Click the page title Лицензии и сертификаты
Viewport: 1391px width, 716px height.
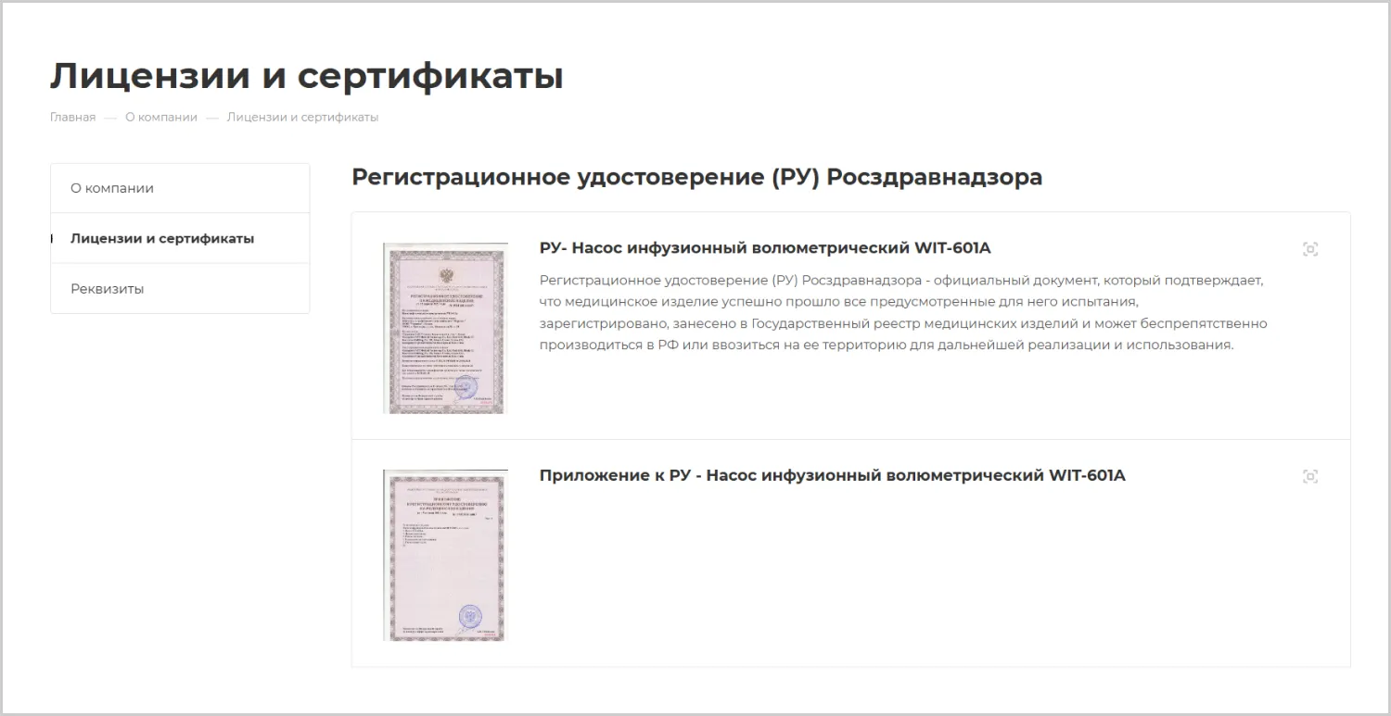[306, 76]
